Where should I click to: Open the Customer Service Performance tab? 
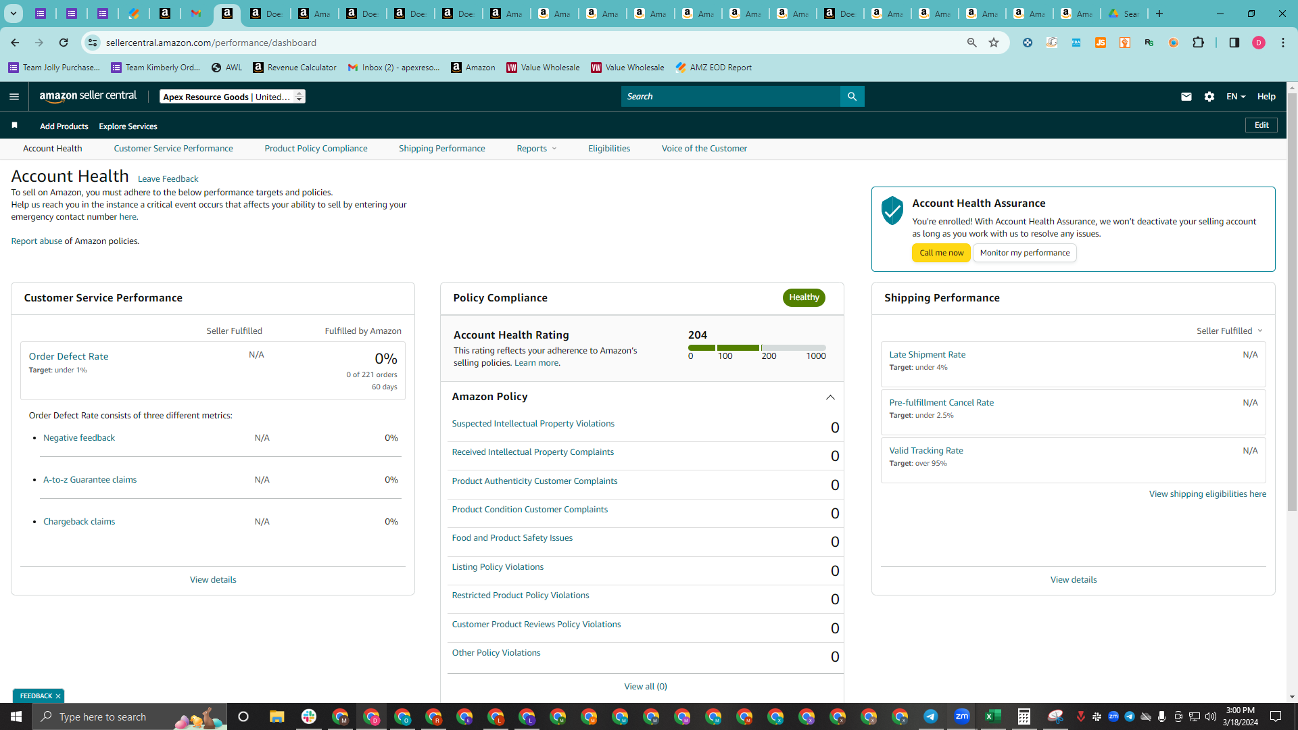pos(173,149)
